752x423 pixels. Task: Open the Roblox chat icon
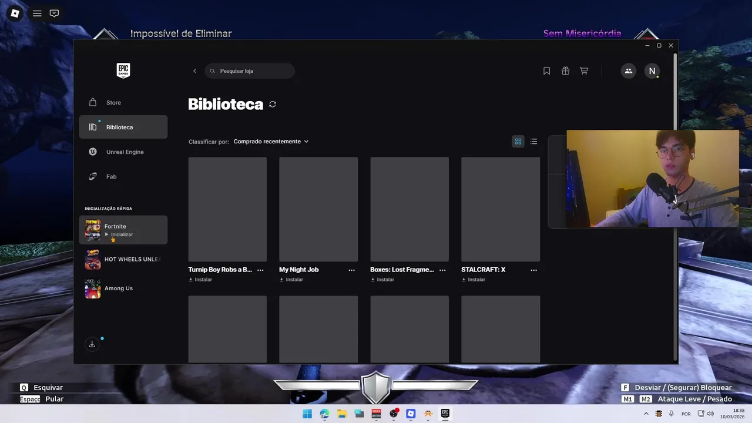54,13
